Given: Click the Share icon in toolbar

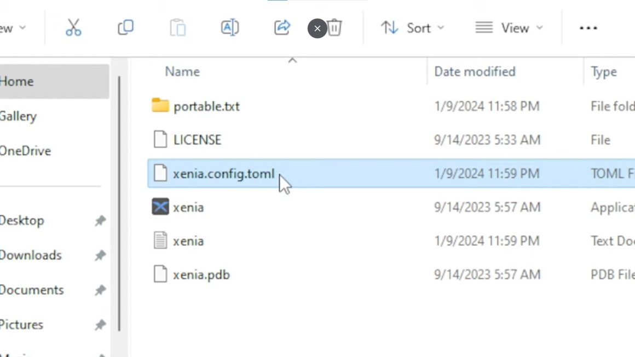Looking at the screenshot, I should 281,28.
